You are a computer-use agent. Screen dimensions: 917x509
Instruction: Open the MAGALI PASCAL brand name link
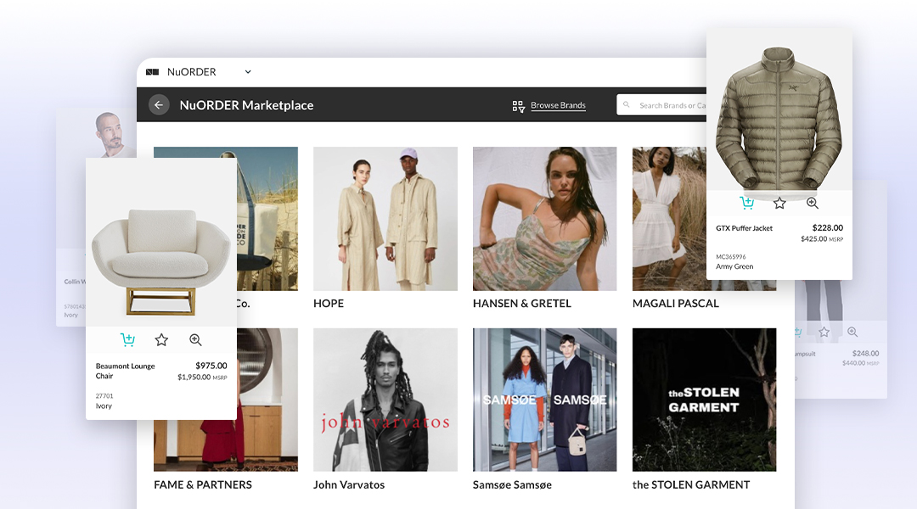[x=675, y=304]
